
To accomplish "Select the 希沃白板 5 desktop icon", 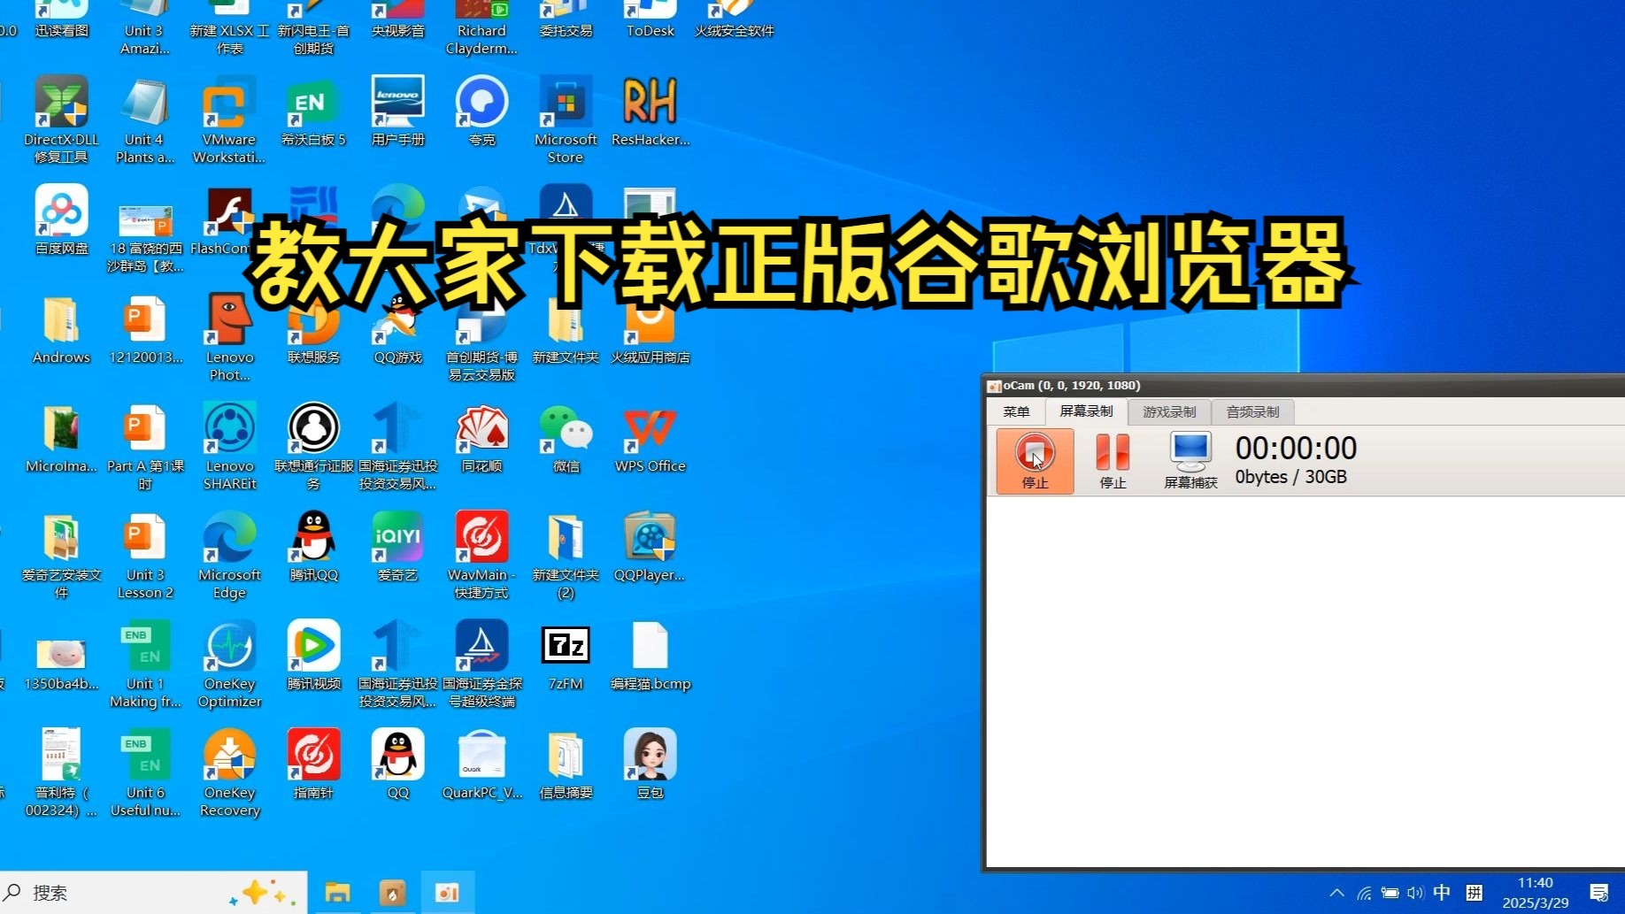I will (x=313, y=112).
